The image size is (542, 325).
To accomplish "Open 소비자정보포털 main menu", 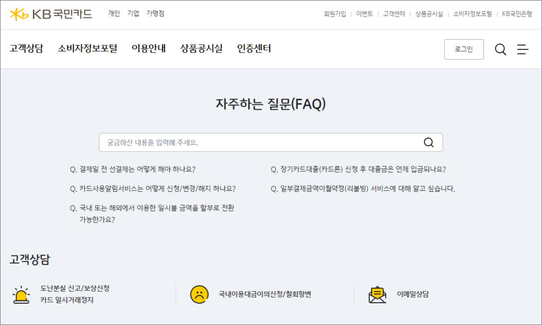I will (x=87, y=49).
